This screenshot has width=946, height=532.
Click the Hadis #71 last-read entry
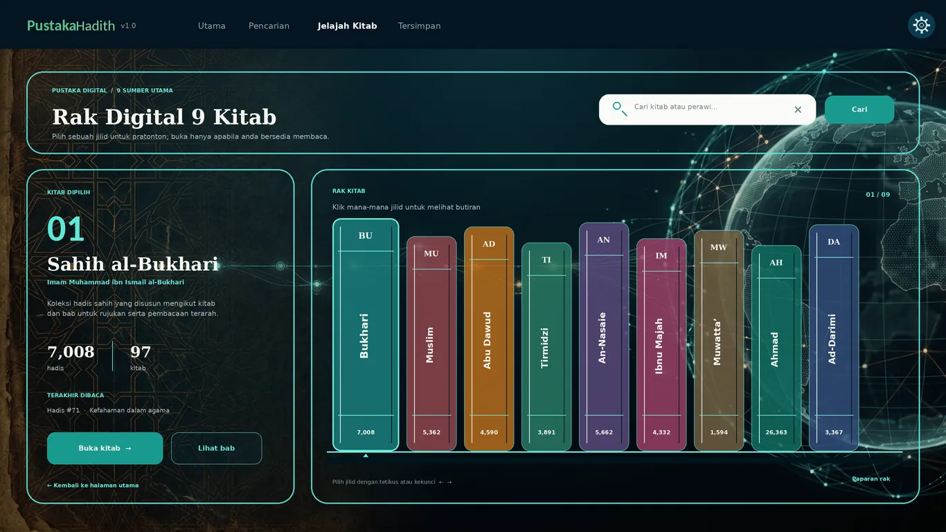click(x=108, y=410)
